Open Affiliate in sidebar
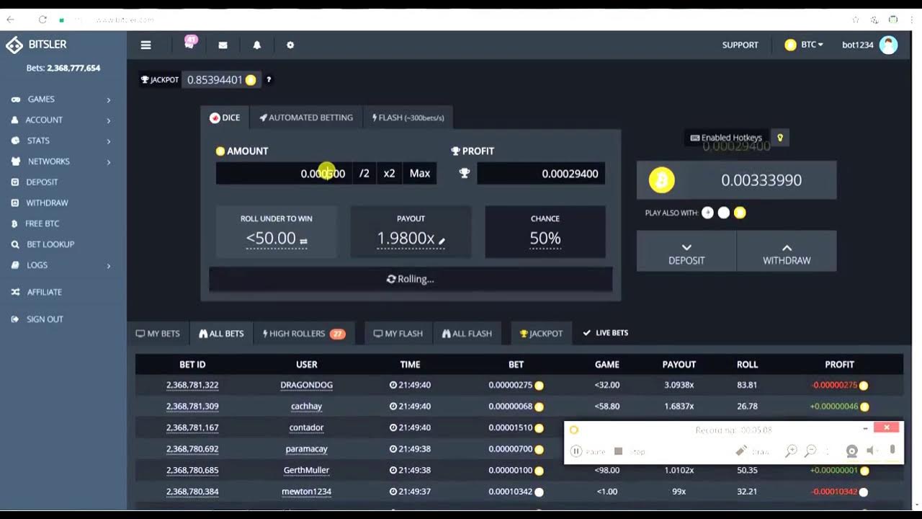 coord(44,292)
